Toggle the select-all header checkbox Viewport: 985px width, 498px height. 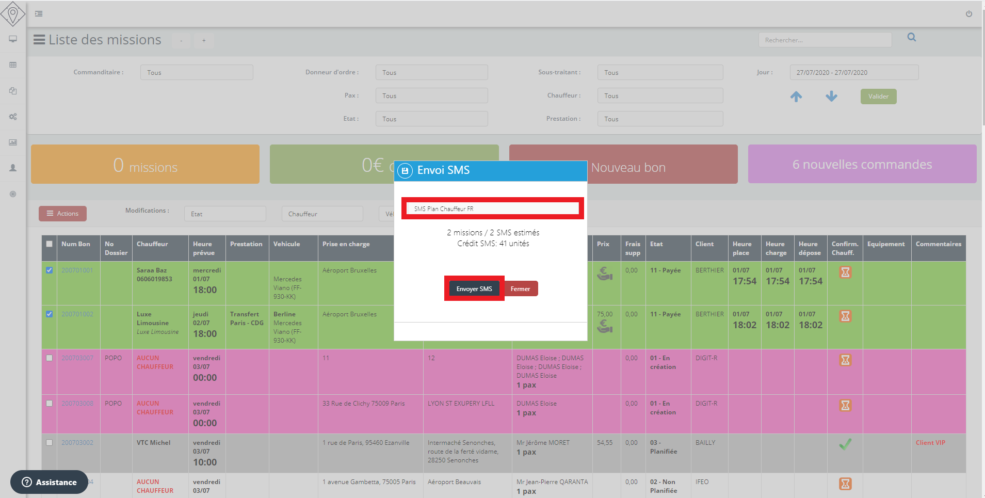tap(50, 244)
